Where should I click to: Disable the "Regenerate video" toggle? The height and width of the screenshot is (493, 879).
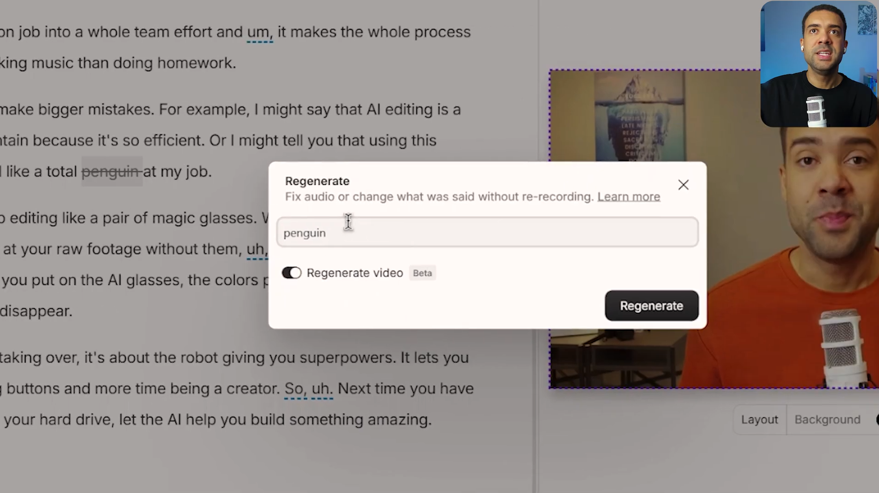coord(291,273)
